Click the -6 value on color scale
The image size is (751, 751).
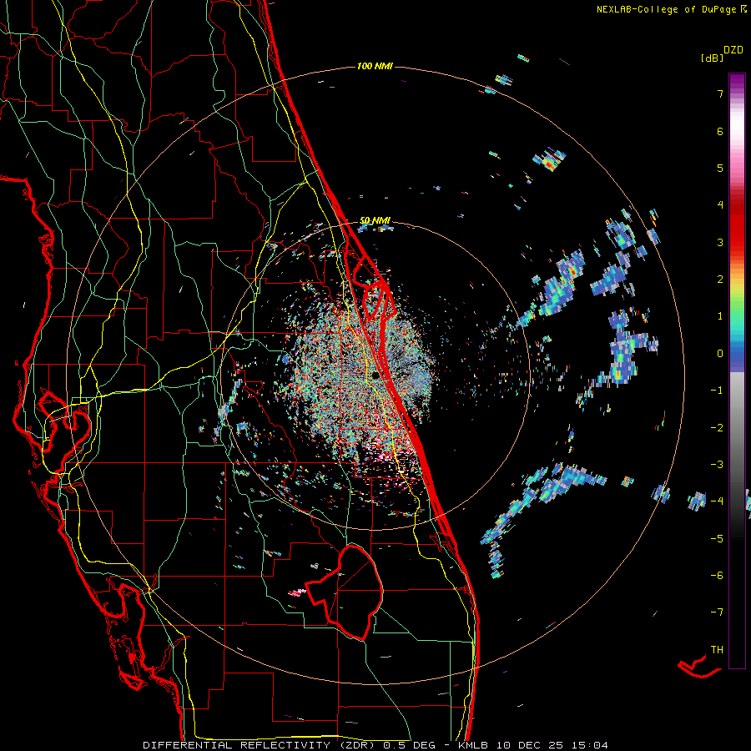click(717, 576)
